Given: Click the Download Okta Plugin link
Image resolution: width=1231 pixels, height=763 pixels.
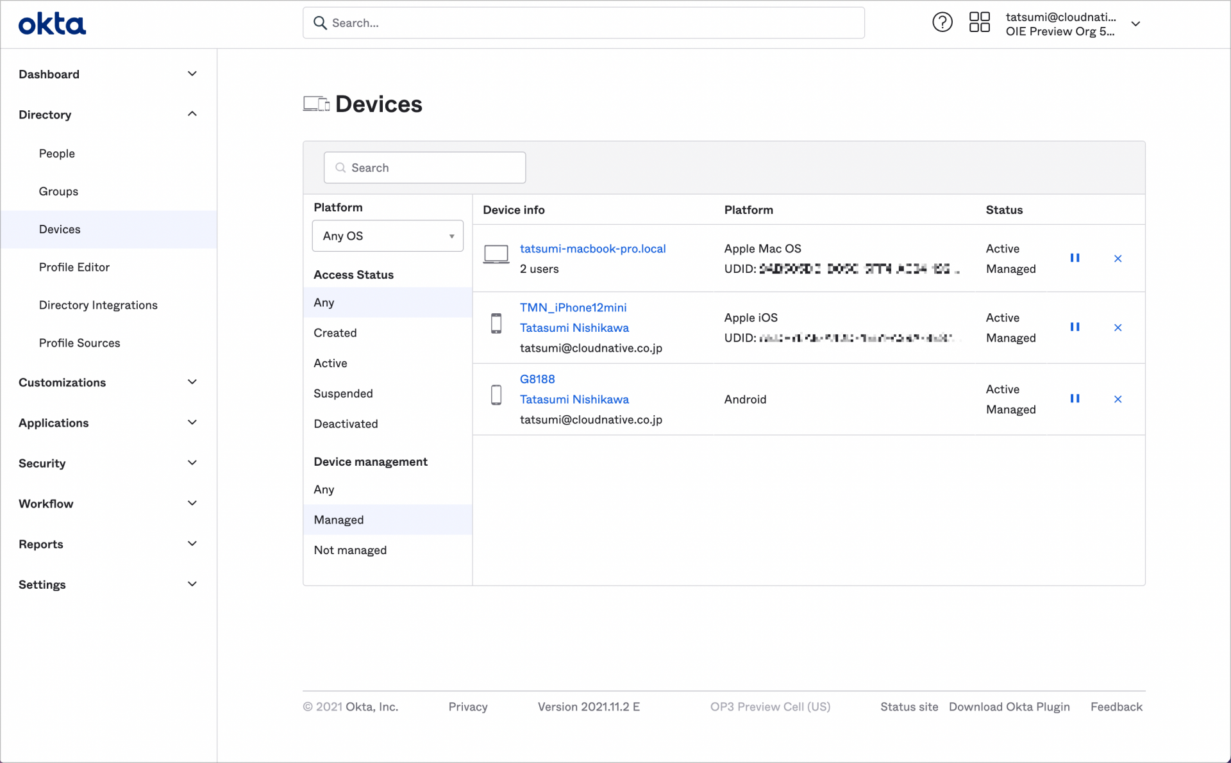Looking at the screenshot, I should coord(1009,707).
